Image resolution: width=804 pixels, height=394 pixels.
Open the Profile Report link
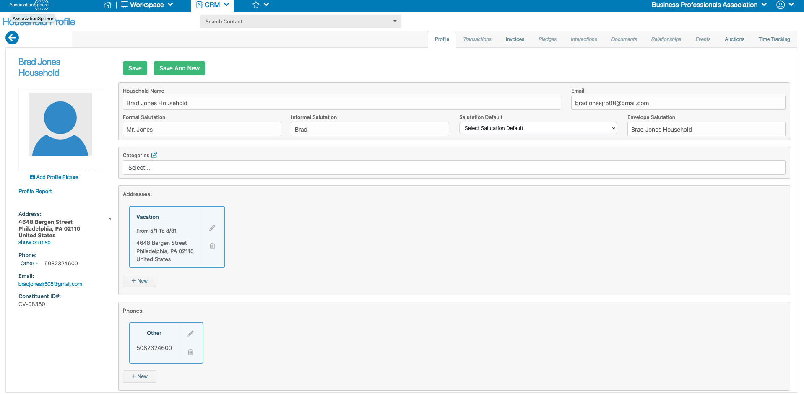pyautogui.click(x=35, y=192)
